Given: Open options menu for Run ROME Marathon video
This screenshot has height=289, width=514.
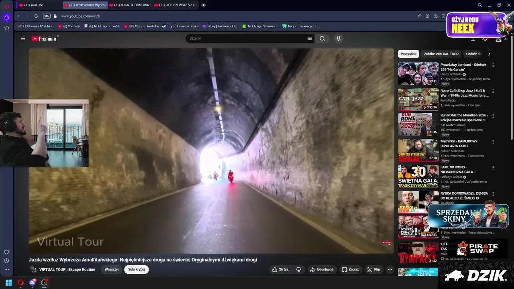Looking at the screenshot, I should [x=493, y=116].
